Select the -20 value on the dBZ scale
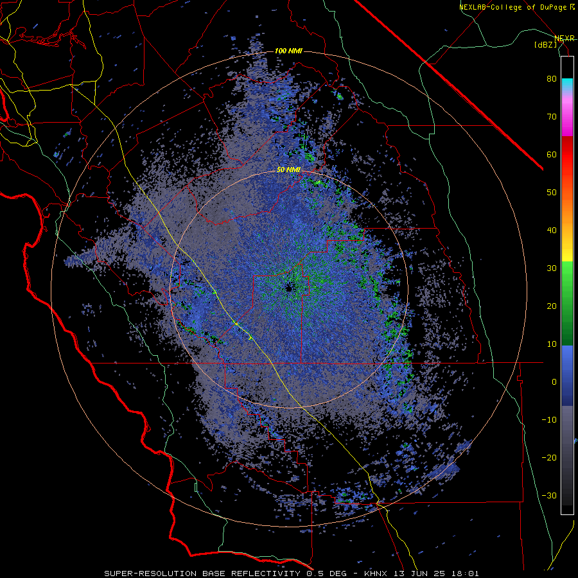Viewport: 578px width, 578px height. coord(549,458)
